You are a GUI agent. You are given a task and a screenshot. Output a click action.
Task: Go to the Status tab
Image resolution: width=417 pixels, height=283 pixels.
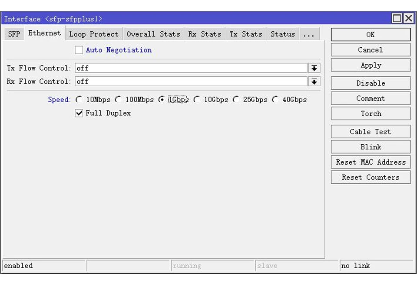click(283, 34)
